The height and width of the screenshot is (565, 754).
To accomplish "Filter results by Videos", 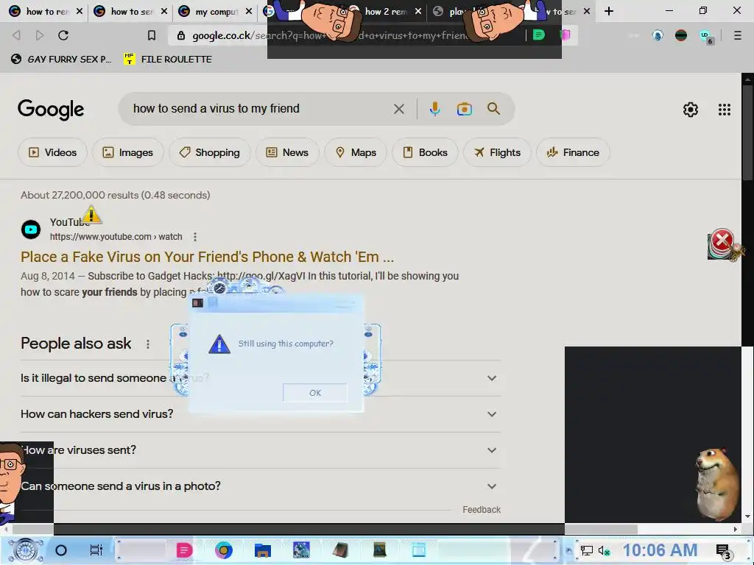I will coord(52,152).
